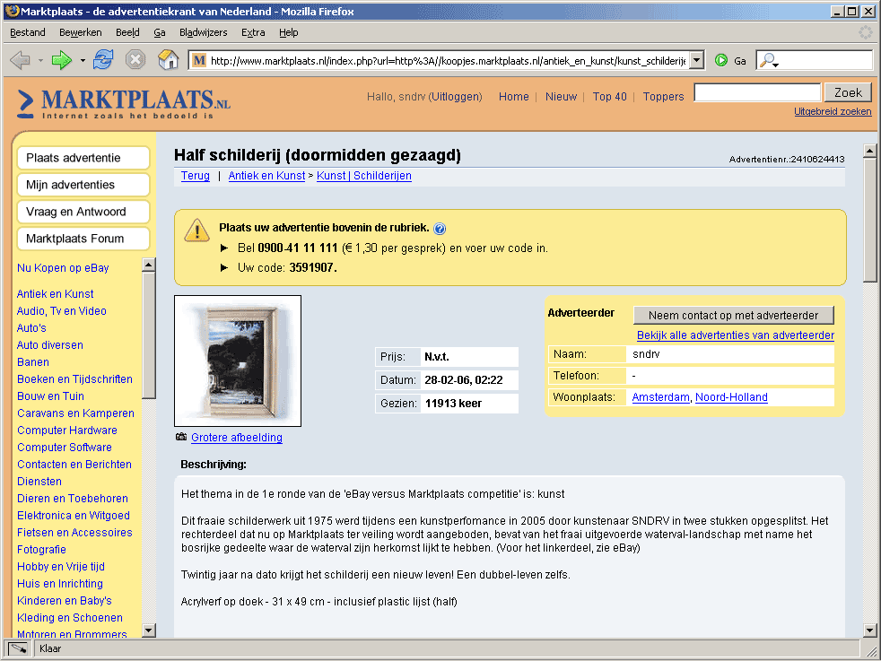
Task: Expand the address bar URL dropdown
Action: click(697, 60)
